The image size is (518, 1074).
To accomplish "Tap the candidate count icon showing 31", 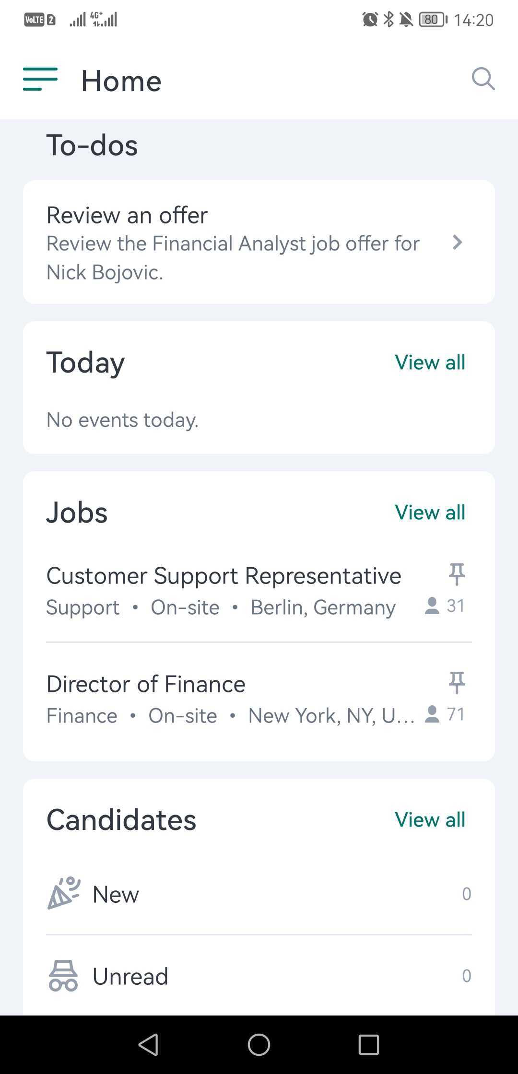I will 432,606.
